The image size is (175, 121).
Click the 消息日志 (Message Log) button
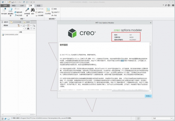point(39,12)
